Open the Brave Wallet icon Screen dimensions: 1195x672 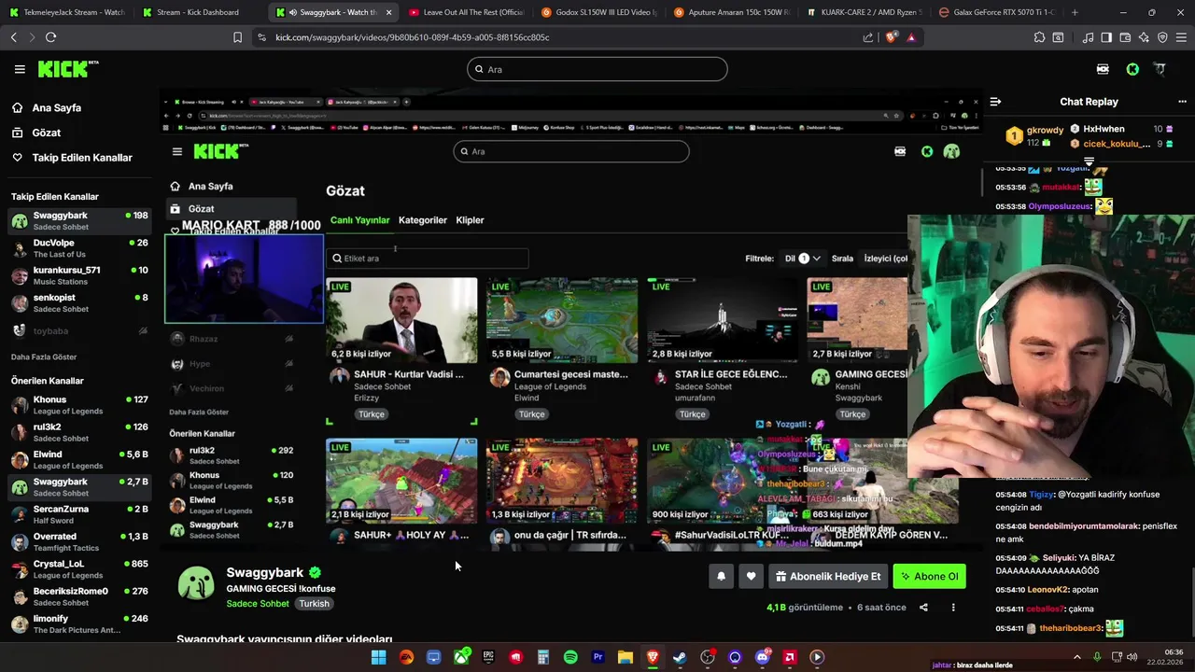click(1125, 37)
